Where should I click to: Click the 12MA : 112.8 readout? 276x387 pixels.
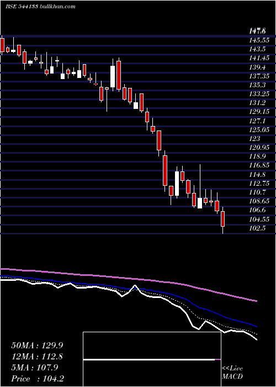(x=37, y=357)
